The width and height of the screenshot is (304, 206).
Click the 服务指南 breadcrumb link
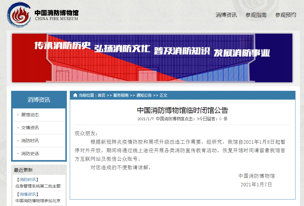(121, 95)
